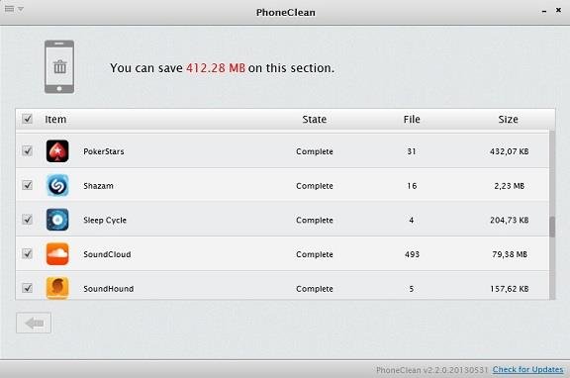
Task: Open the menu icon in title bar
Action: point(14,9)
